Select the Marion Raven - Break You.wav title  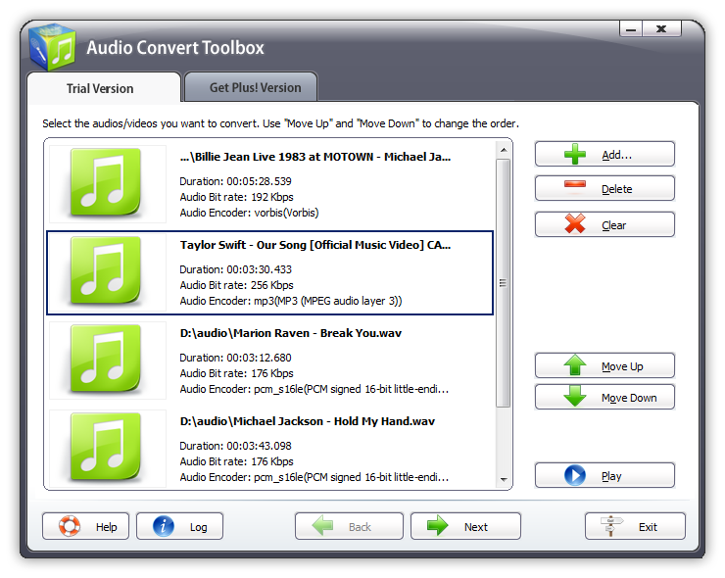pyautogui.click(x=290, y=333)
